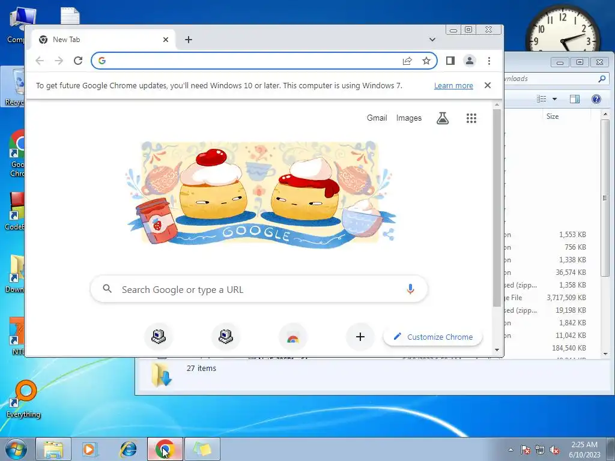Click the muted volume tray icon
This screenshot has width=615, height=461.
pos(554,450)
